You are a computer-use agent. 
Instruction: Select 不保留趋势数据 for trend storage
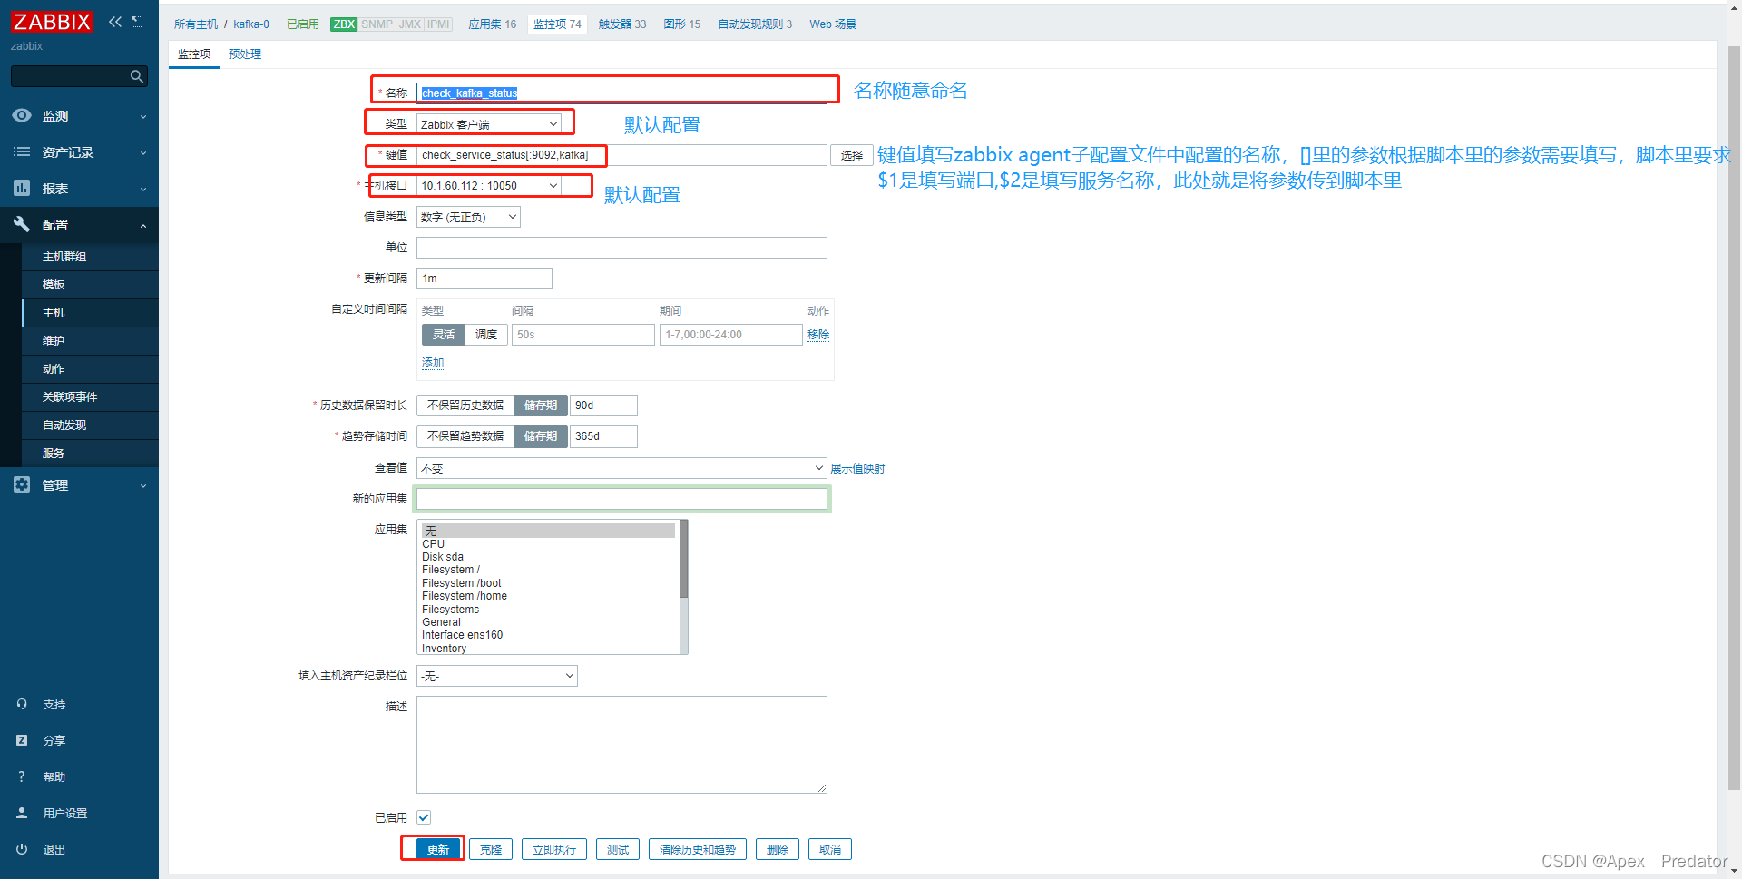coord(465,436)
